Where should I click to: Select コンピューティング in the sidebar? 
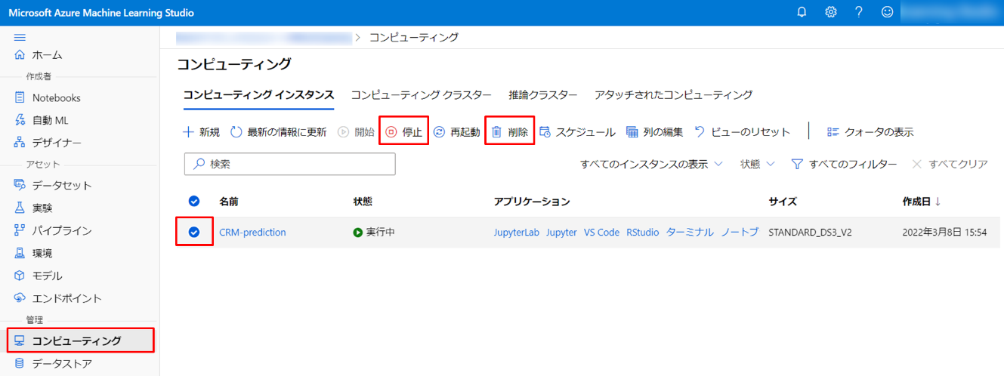[79, 341]
